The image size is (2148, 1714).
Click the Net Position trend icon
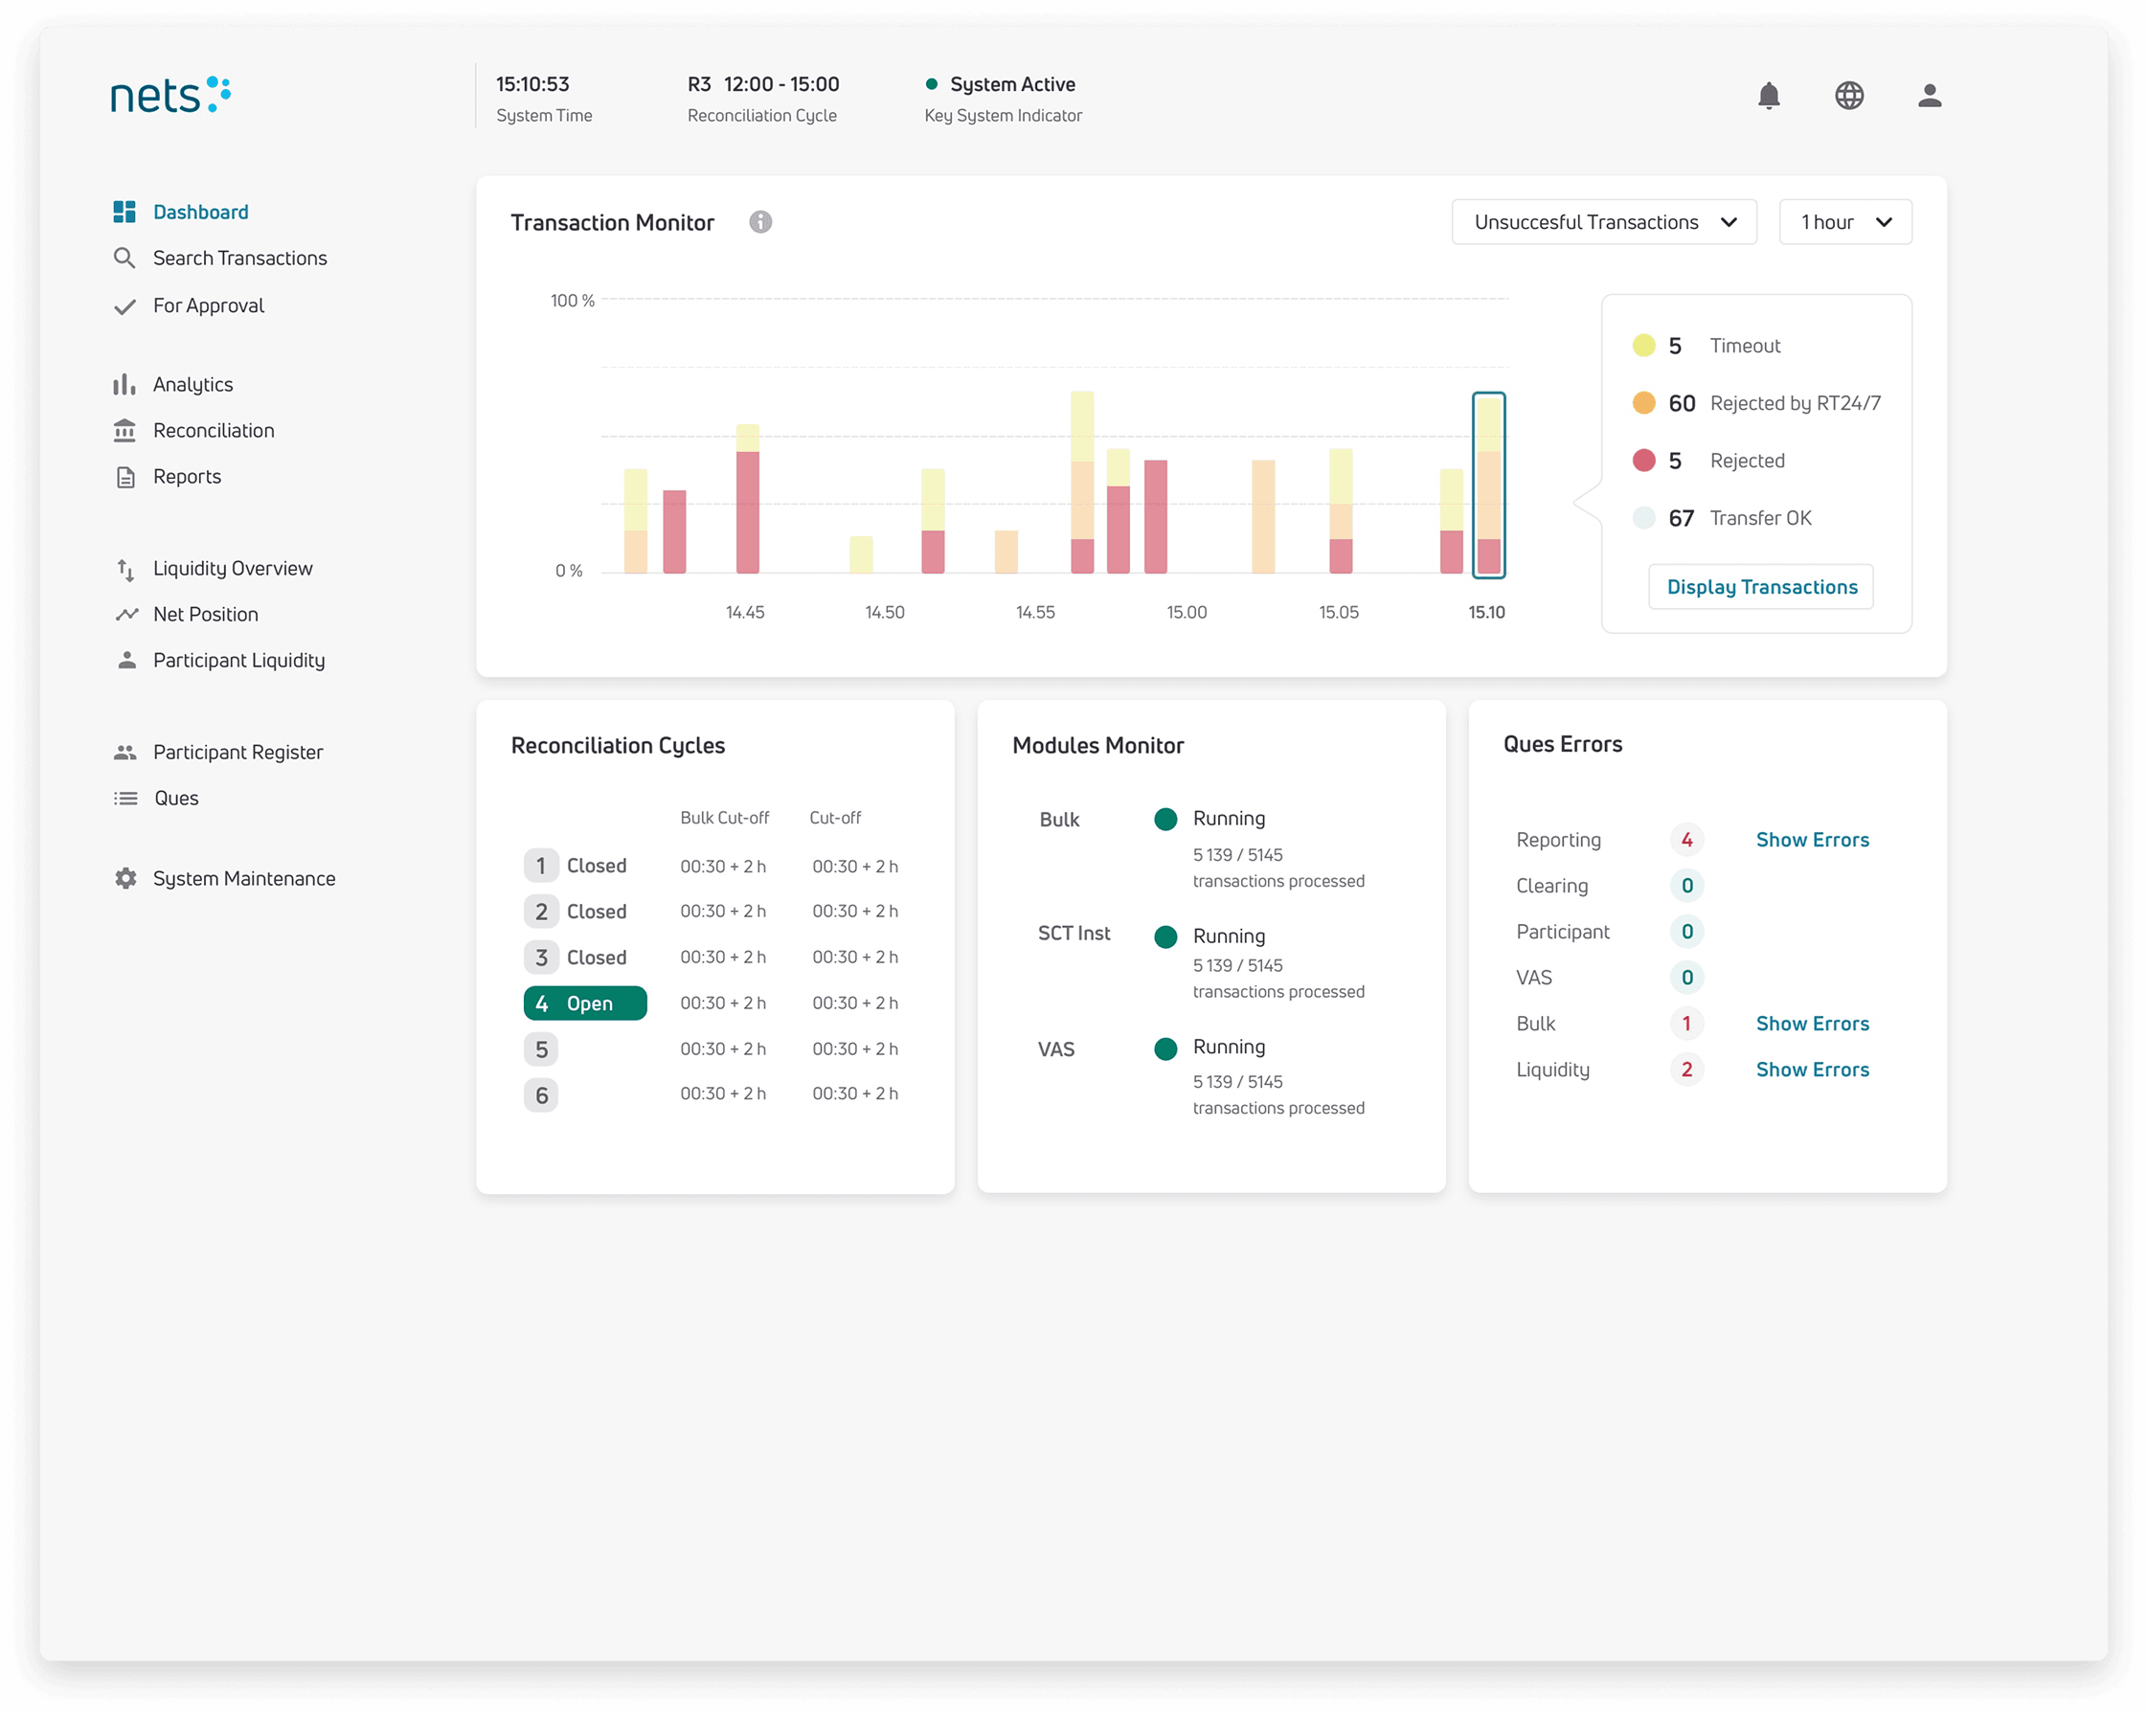point(125,615)
